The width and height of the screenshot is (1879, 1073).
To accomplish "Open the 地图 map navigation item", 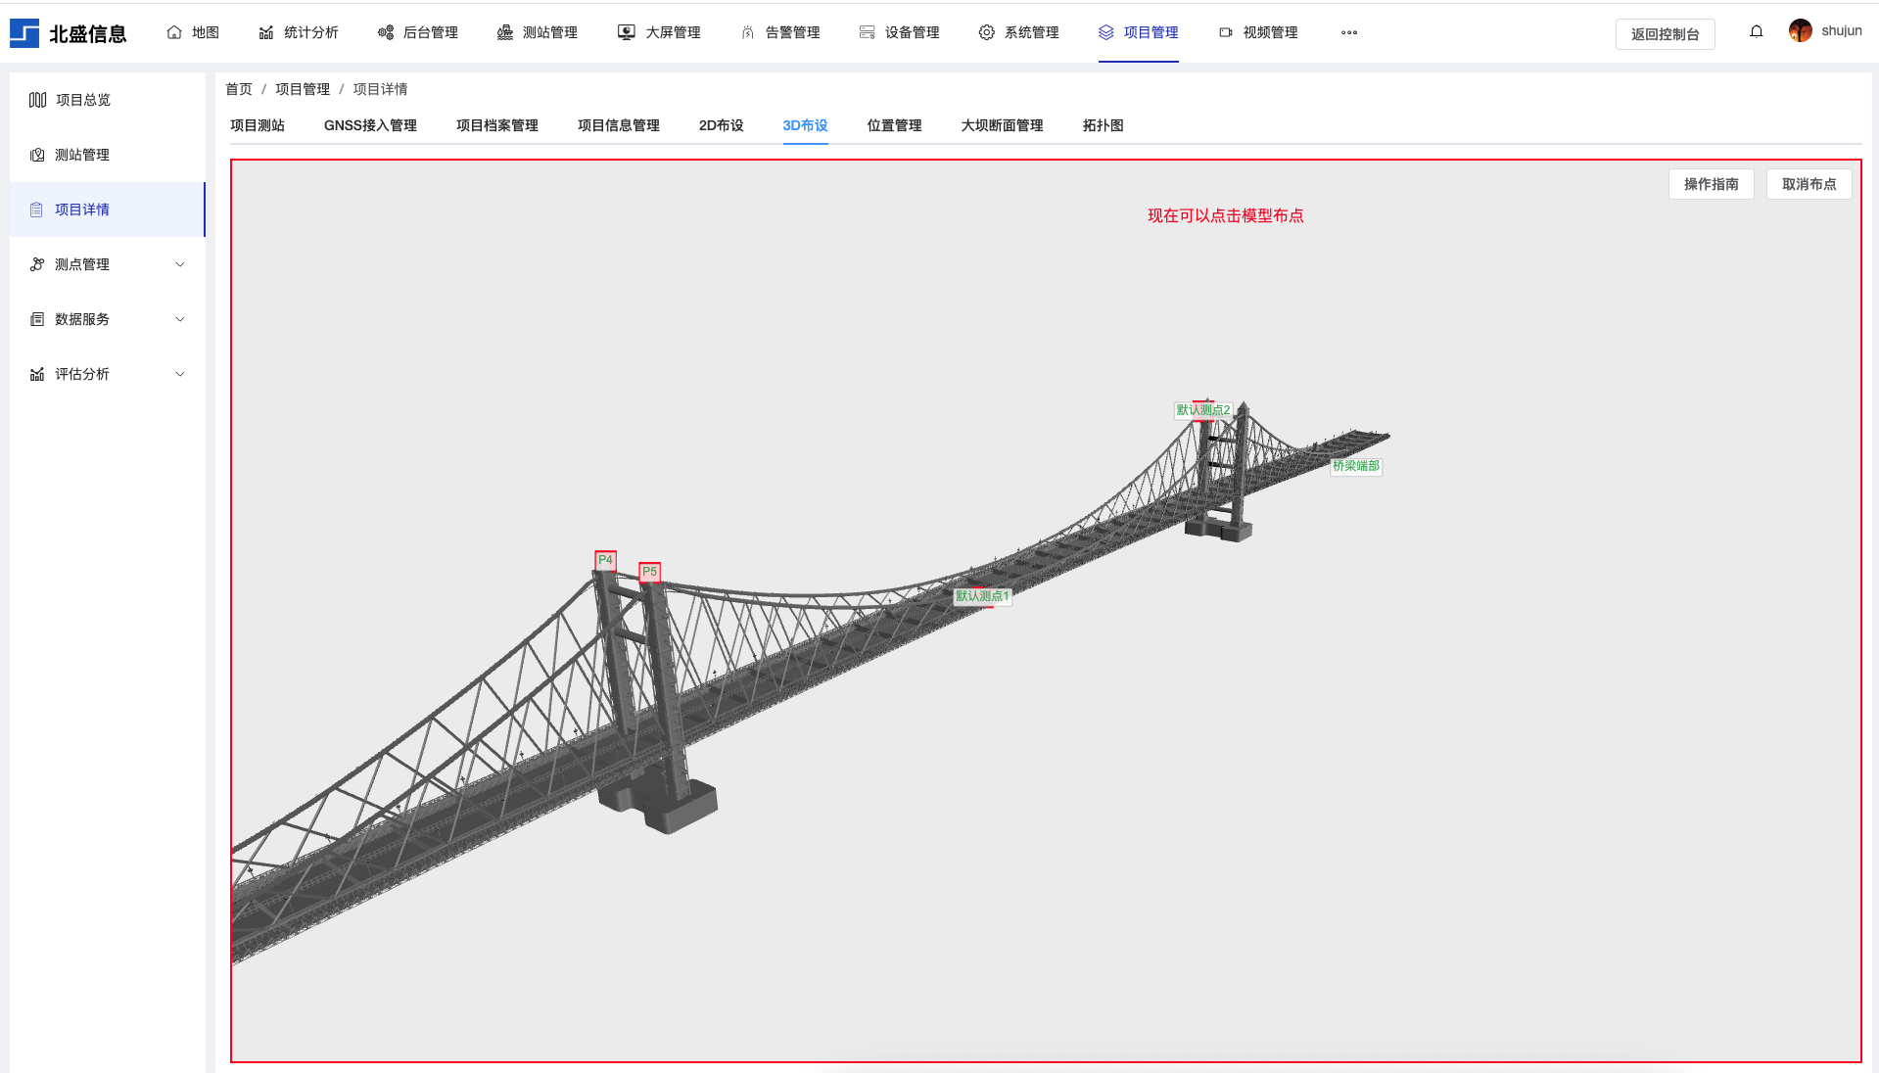I will tap(193, 32).
